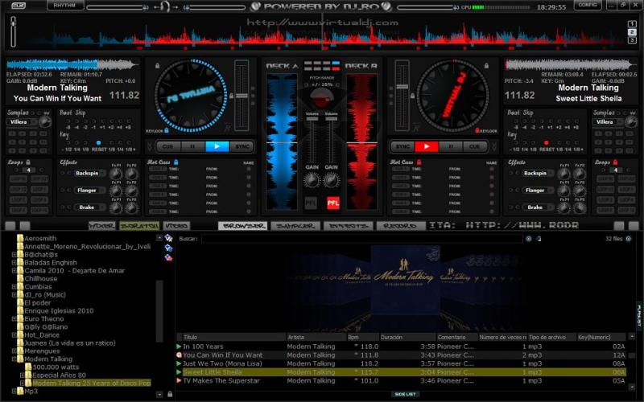Click the round icon right of the search field

pyautogui.click(x=529, y=238)
